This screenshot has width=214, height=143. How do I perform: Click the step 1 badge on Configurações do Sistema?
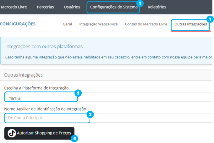click(x=140, y=3)
